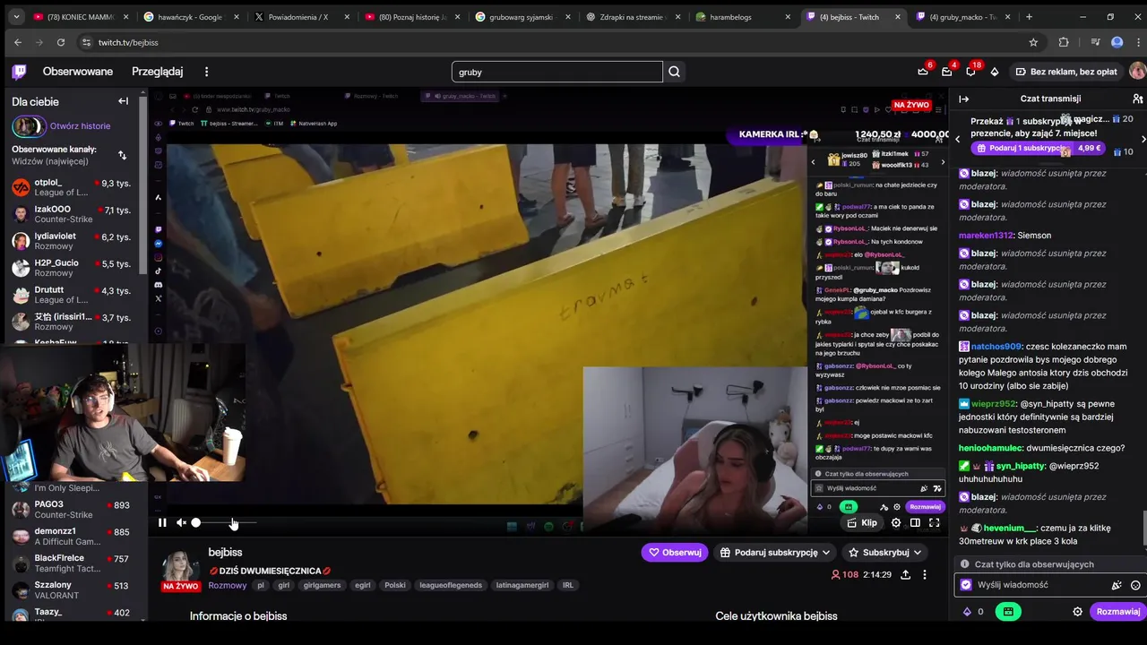Open the browser extensions puzzle icon
Image resolution: width=1147 pixels, height=645 pixels.
pos(1064,42)
